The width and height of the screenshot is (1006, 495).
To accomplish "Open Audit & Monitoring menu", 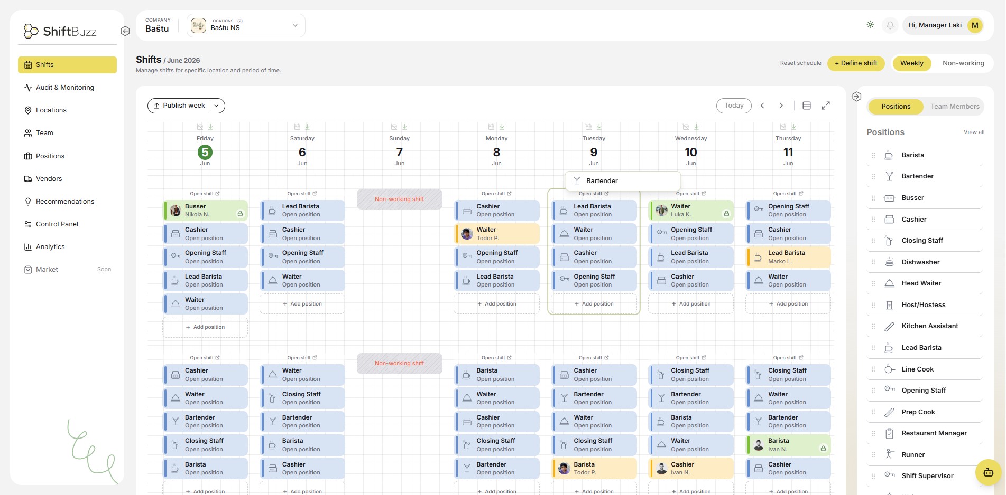I will tap(67, 88).
